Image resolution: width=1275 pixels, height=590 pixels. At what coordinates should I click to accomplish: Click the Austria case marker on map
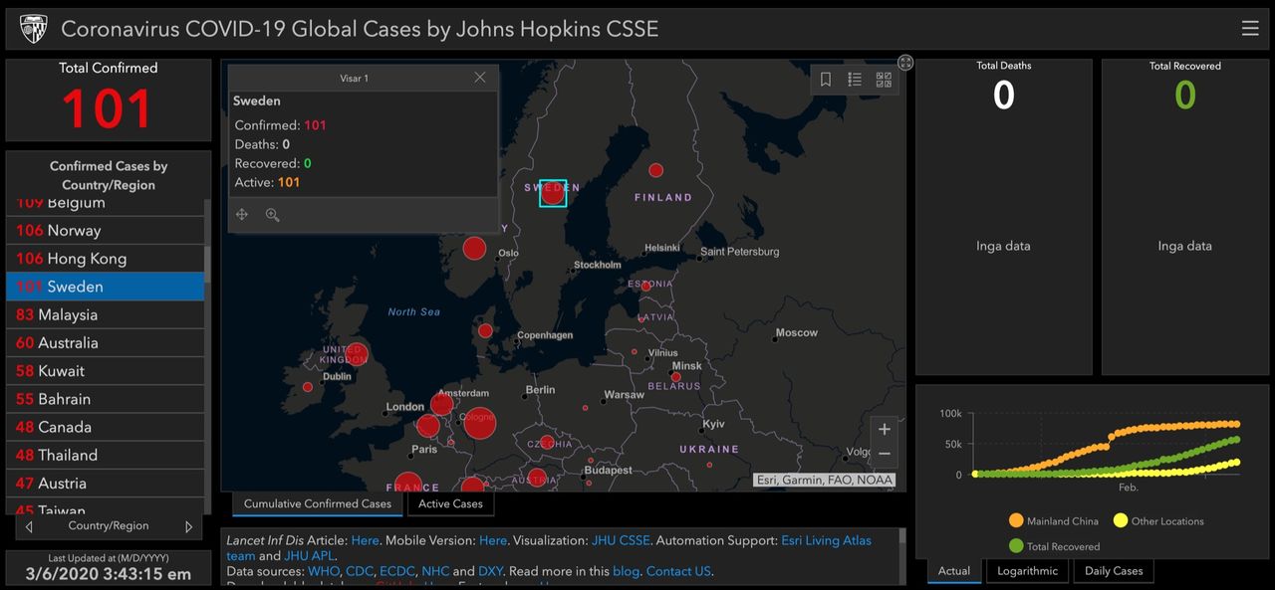pyautogui.click(x=537, y=478)
